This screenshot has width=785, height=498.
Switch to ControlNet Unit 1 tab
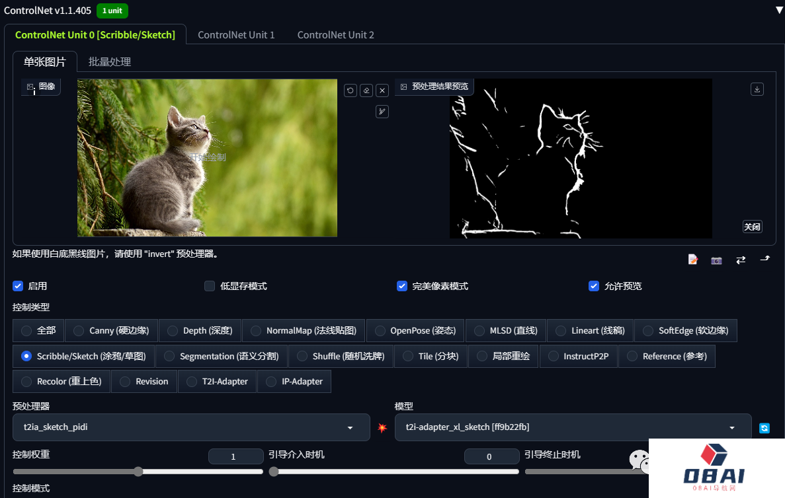[236, 34]
